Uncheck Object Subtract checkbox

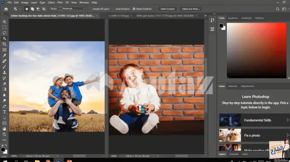[134, 9]
